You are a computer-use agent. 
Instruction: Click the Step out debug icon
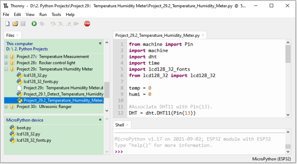pyautogui.click(x=69, y=24)
